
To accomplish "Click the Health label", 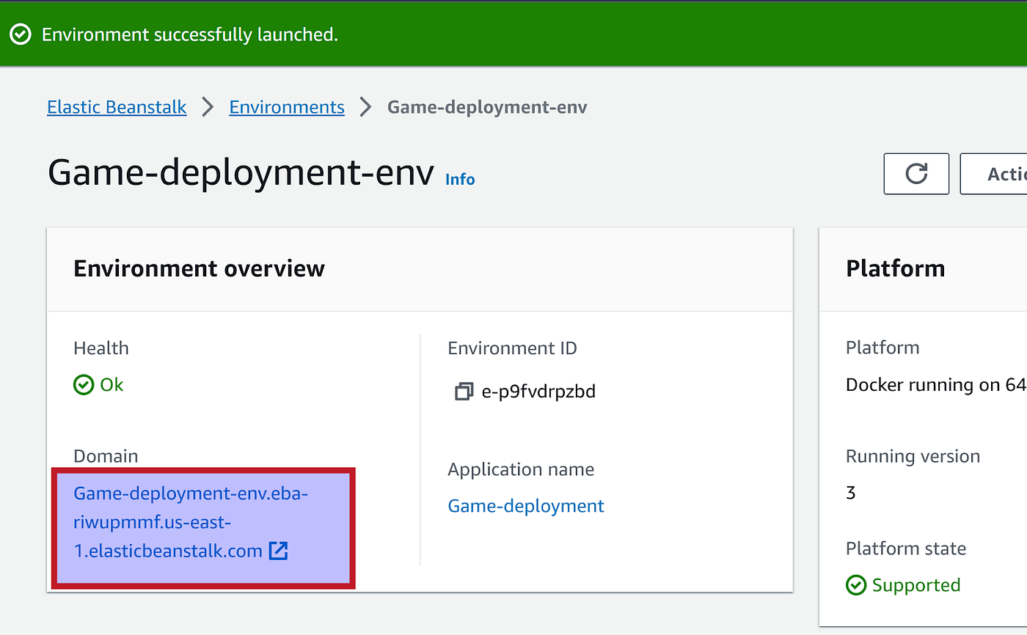I will [101, 348].
